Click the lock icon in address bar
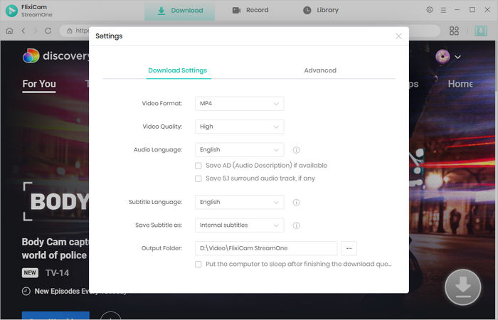Image resolution: width=498 pixels, height=320 pixels. 70,31
